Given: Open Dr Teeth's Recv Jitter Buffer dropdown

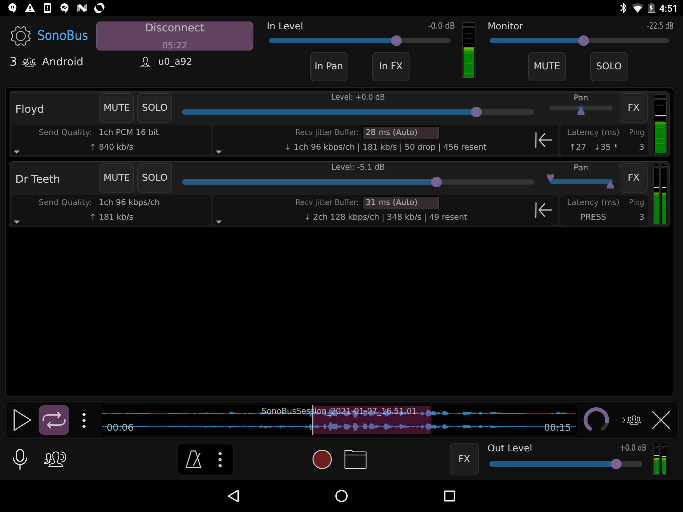Looking at the screenshot, I should [219, 222].
